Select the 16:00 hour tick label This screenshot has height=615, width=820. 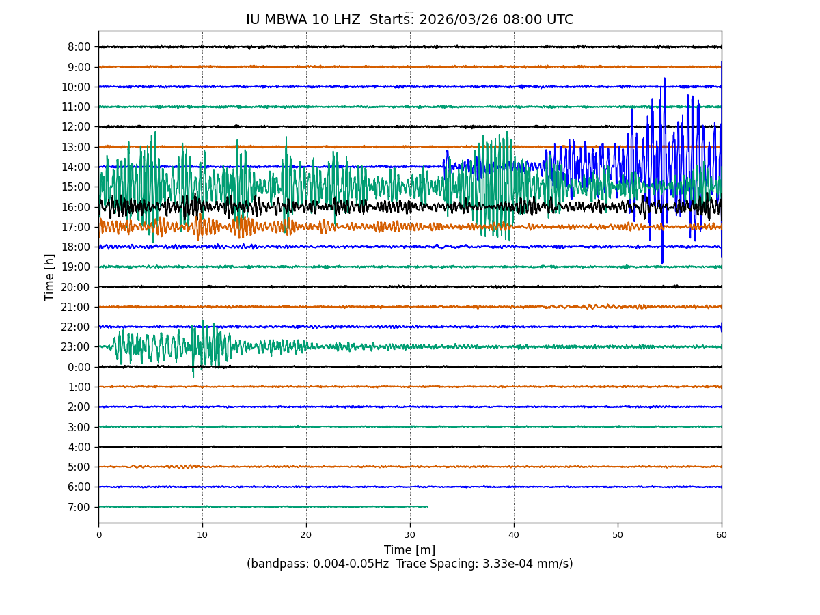[x=76, y=207]
